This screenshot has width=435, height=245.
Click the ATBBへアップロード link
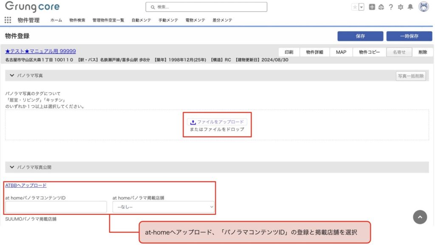26,185
